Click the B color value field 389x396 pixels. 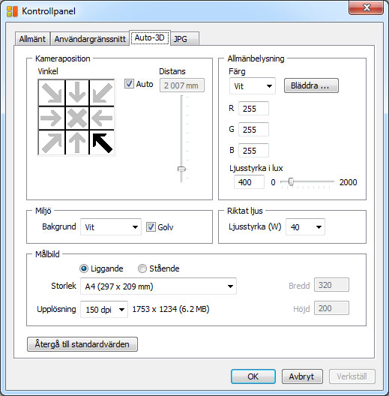(253, 151)
